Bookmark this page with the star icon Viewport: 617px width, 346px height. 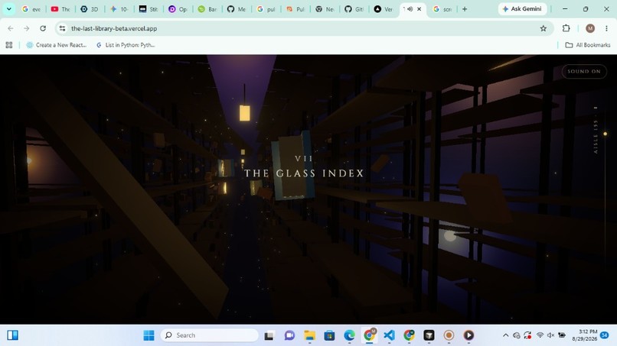[544, 28]
